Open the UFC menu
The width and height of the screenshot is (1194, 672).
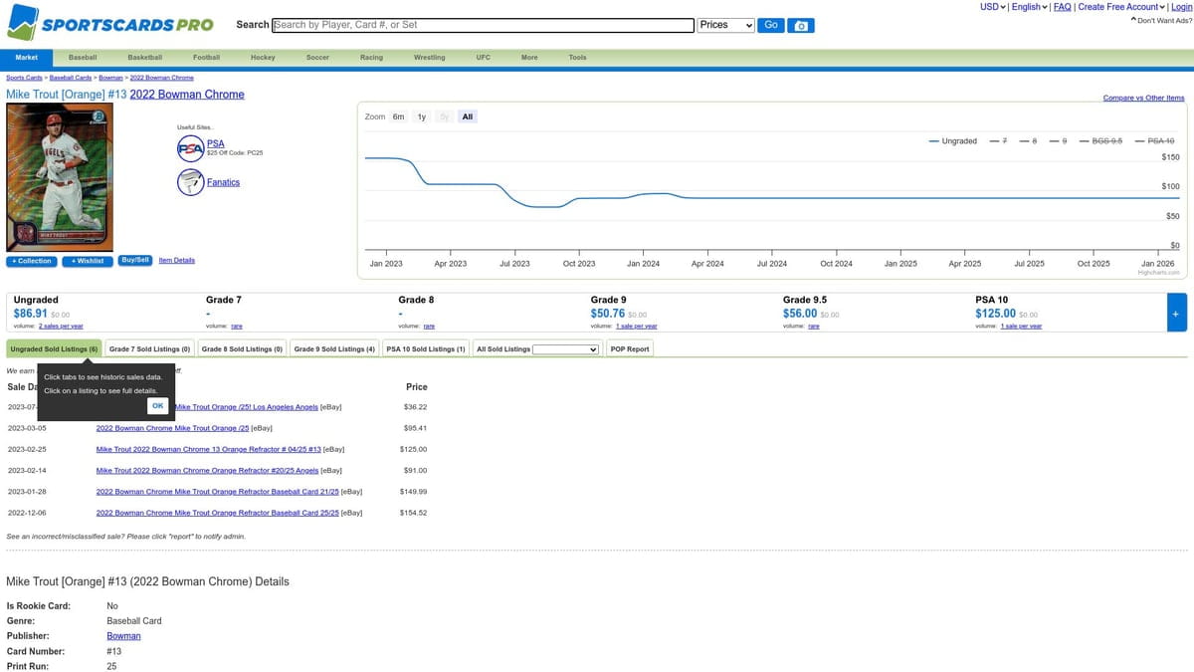coord(483,58)
